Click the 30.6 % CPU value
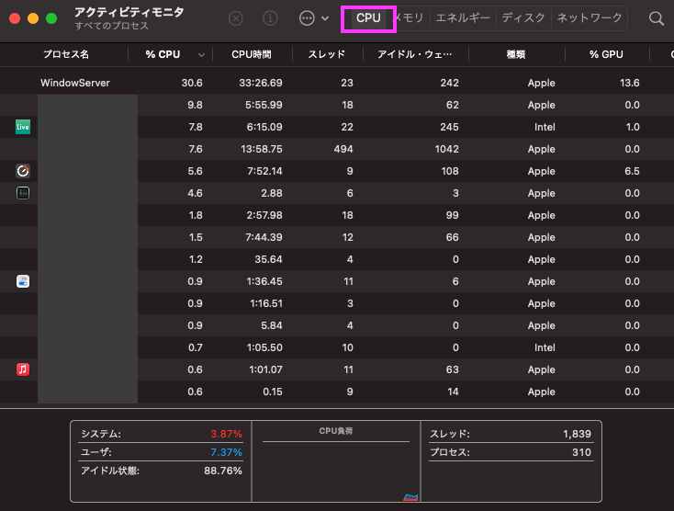The height and width of the screenshot is (511, 674). pos(192,83)
